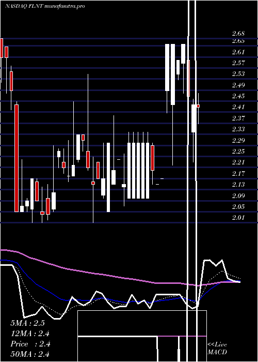Click the 5MA : 2.5 legend value
258x362 pixels.
pyautogui.click(x=27, y=323)
